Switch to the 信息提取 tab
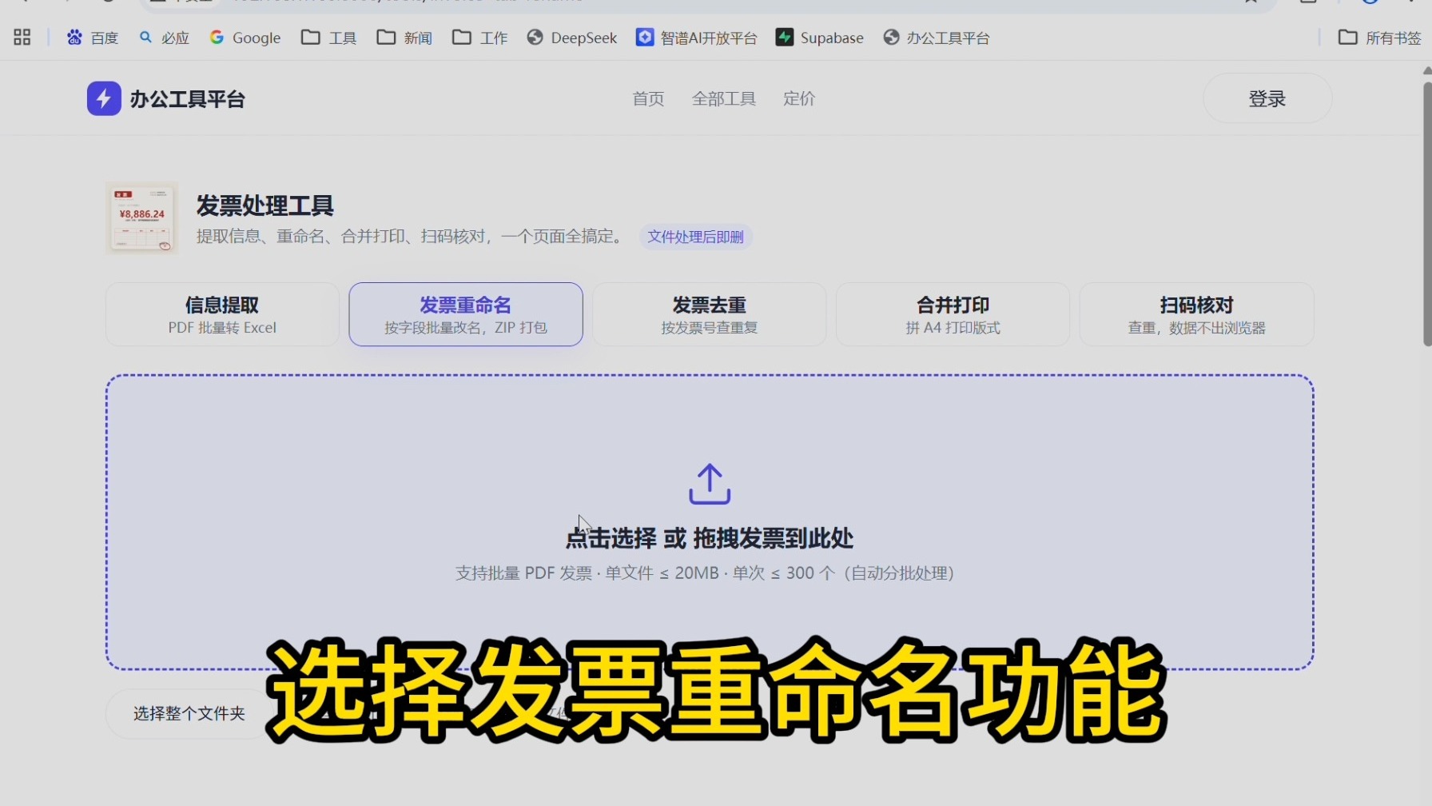 [222, 314]
